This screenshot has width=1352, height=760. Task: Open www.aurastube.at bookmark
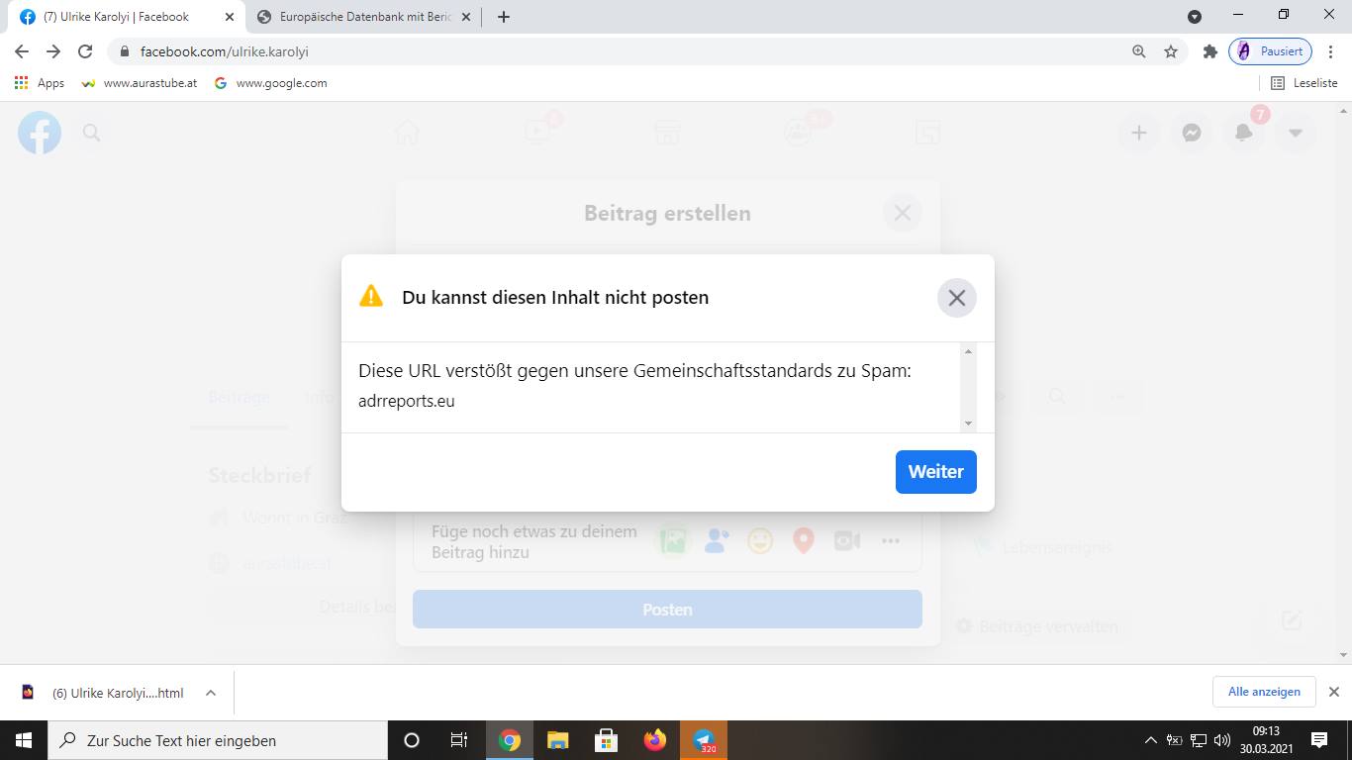point(140,83)
